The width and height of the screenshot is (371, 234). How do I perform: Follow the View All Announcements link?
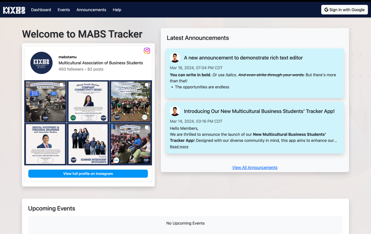[x=255, y=167]
